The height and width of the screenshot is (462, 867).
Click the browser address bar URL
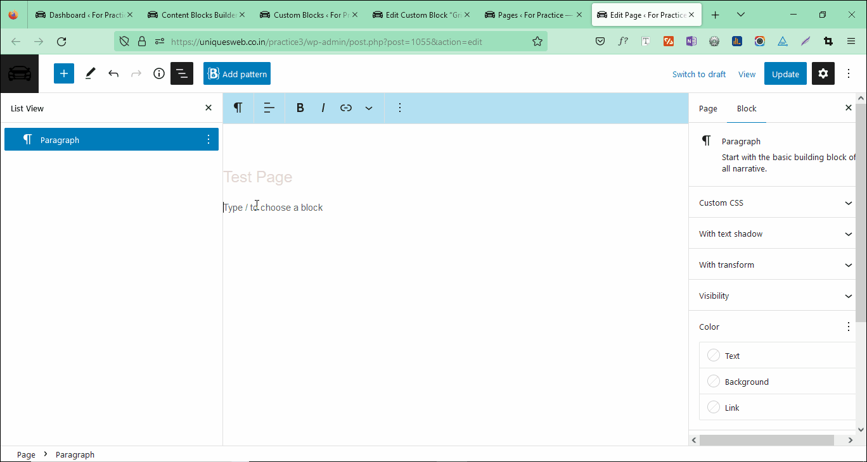326,42
